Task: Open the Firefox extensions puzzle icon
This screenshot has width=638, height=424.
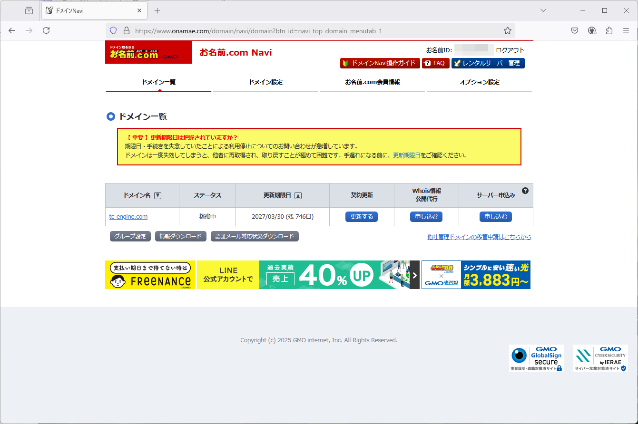Action: click(x=609, y=31)
